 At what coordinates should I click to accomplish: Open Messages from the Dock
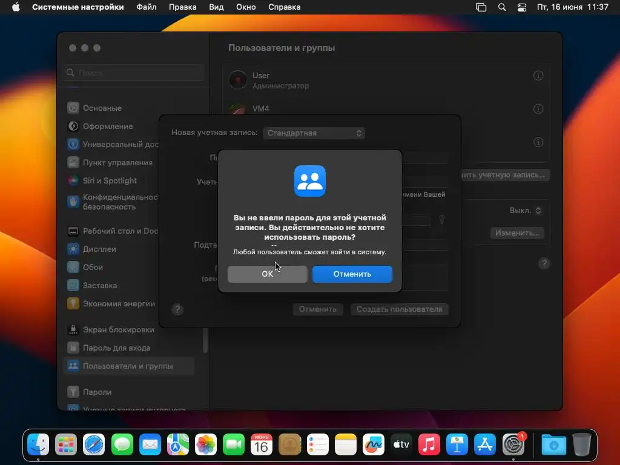coord(122,444)
